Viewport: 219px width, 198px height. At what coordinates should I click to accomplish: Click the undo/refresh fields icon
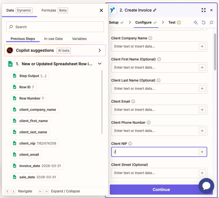click(x=204, y=22)
